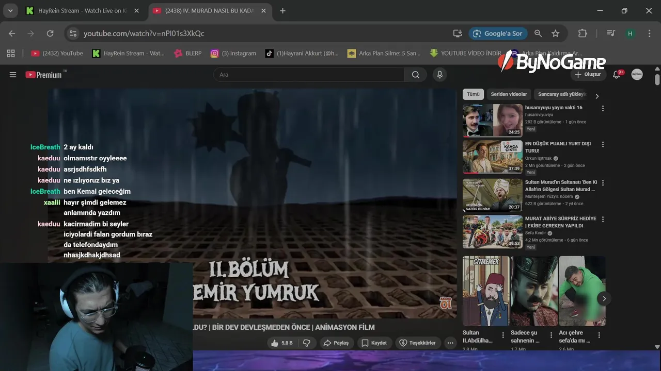The image size is (661, 371).
Task: Click the Kaydet save button
Action: click(x=374, y=343)
